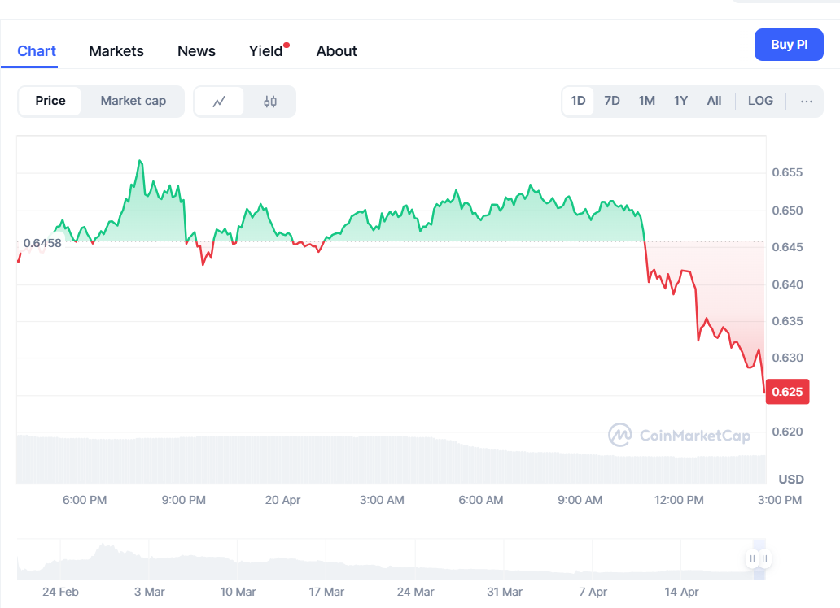Click 24 Feb on the range navigator
840x608 pixels.
pyautogui.click(x=60, y=593)
